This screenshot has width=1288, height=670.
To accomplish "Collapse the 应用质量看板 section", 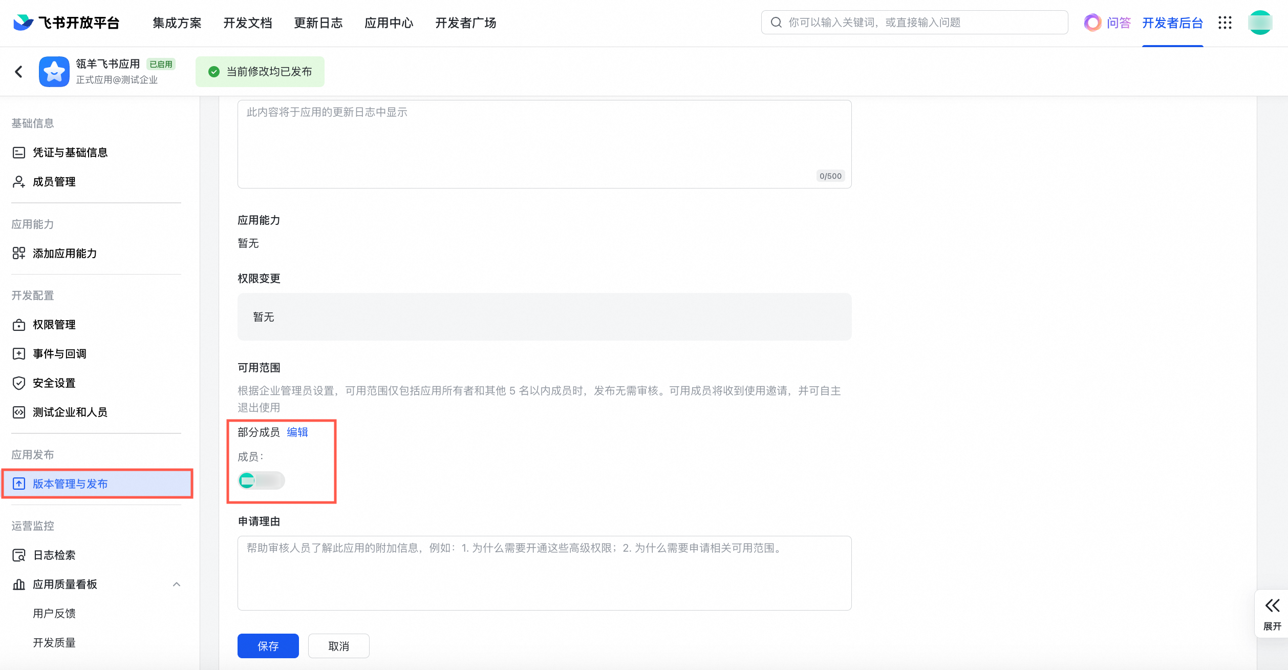I will click(177, 584).
